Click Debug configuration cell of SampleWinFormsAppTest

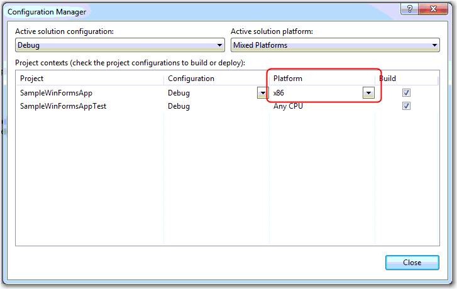click(x=179, y=106)
